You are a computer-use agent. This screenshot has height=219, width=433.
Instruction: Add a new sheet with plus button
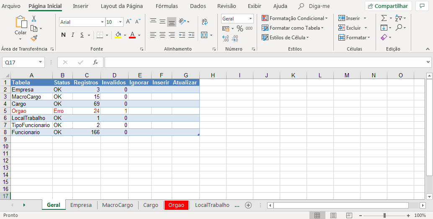pyautogui.click(x=248, y=205)
